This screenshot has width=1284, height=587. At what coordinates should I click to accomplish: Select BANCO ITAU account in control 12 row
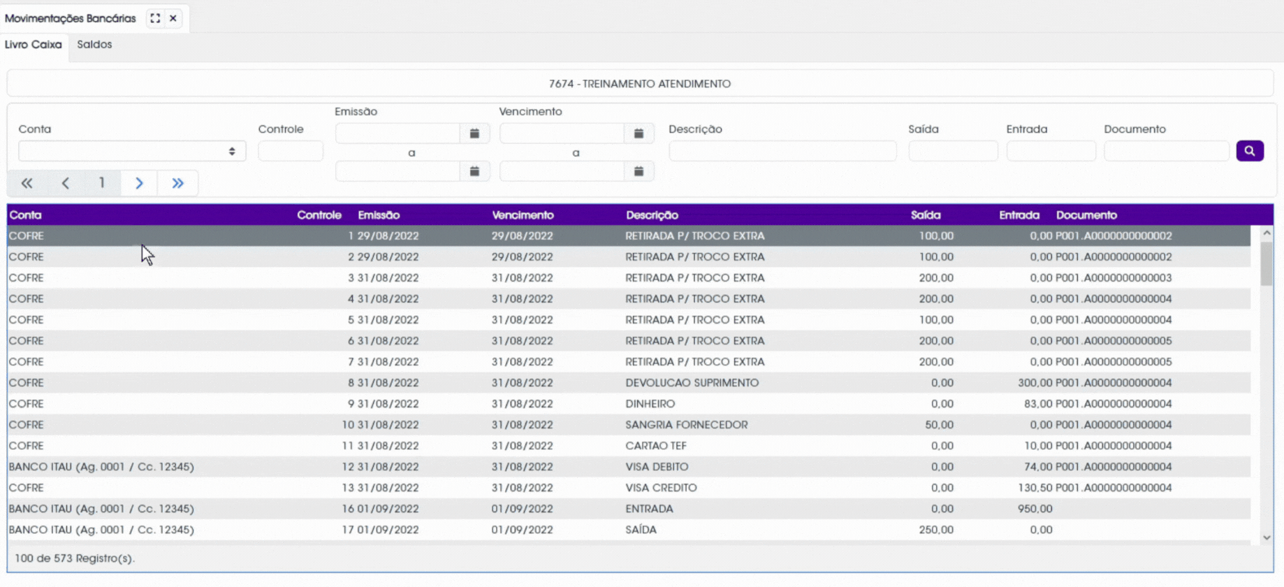(101, 467)
